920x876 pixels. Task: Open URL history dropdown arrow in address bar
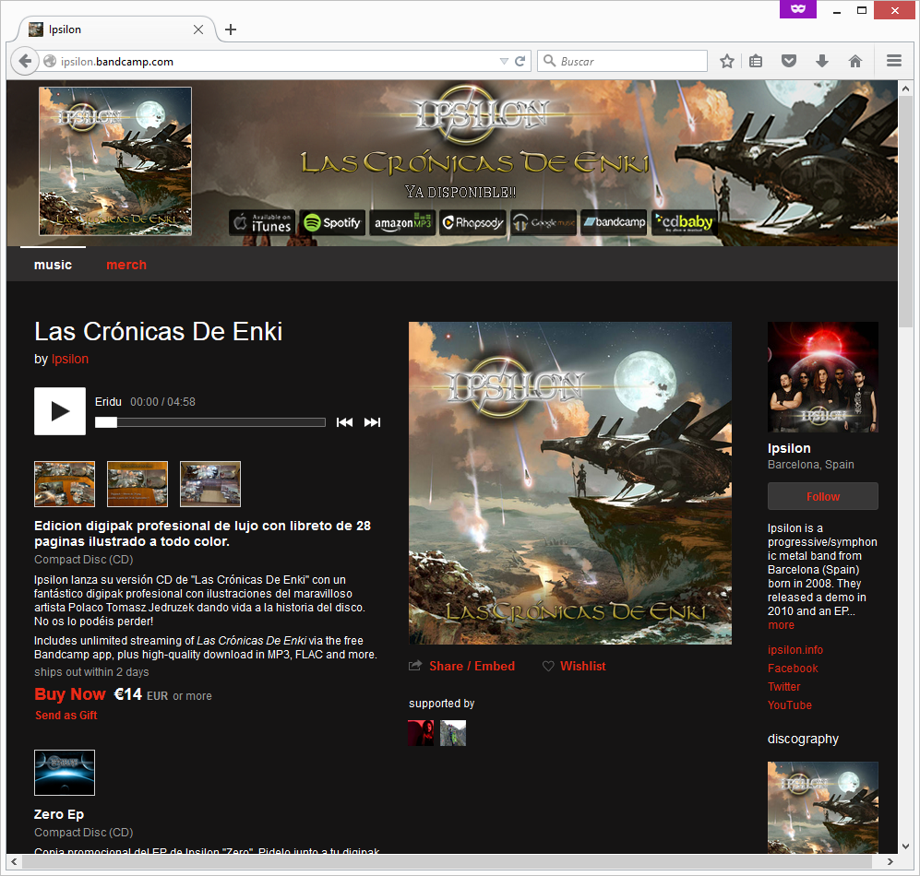pyautogui.click(x=504, y=61)
